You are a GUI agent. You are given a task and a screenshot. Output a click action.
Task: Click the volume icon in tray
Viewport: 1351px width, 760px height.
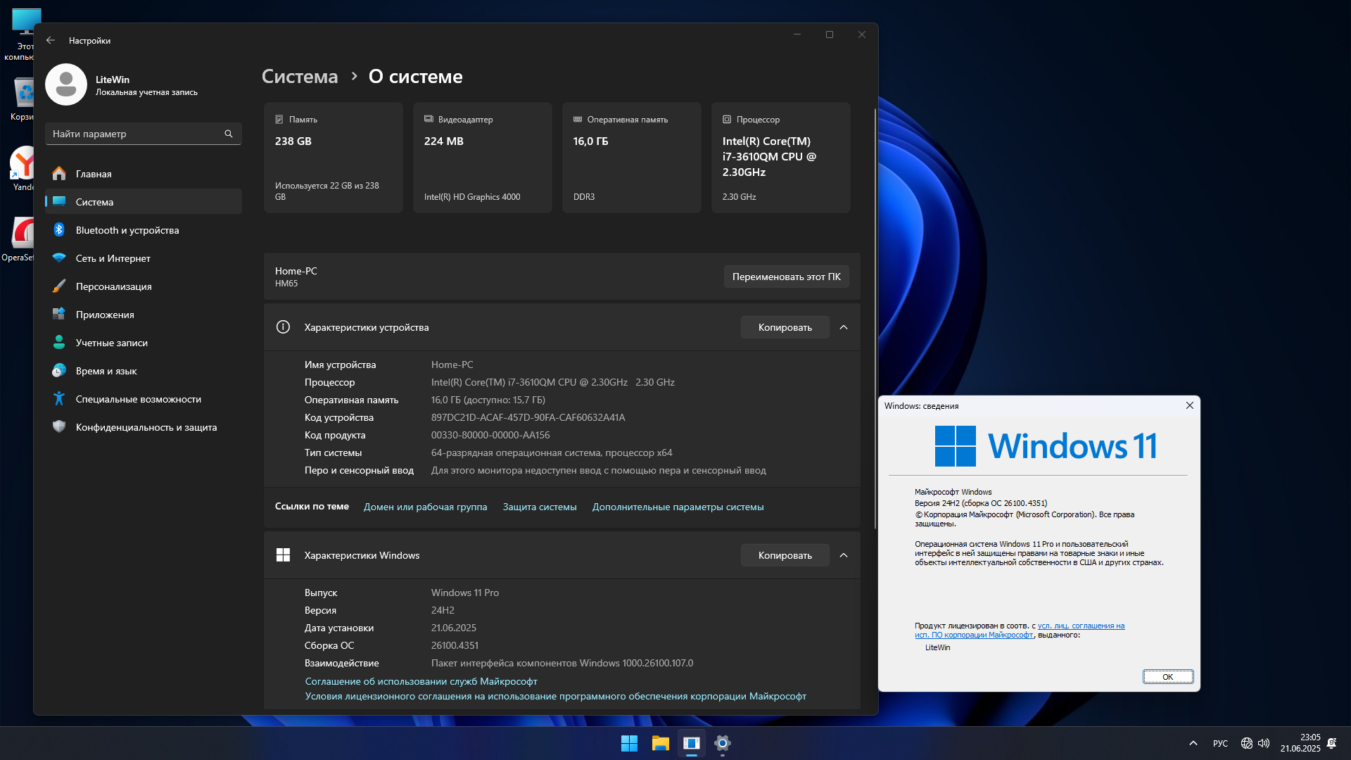coord(1264,743)
